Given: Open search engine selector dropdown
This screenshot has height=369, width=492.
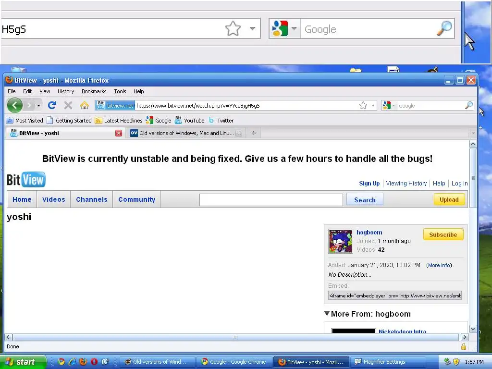Looking at the screenshot, I should (389, 105).
